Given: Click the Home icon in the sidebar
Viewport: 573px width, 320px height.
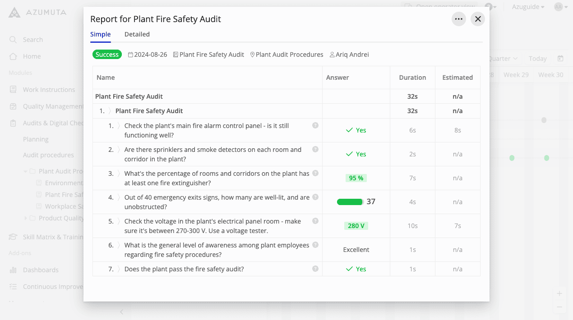Looking at the screenshot, I should coord(14,56).
